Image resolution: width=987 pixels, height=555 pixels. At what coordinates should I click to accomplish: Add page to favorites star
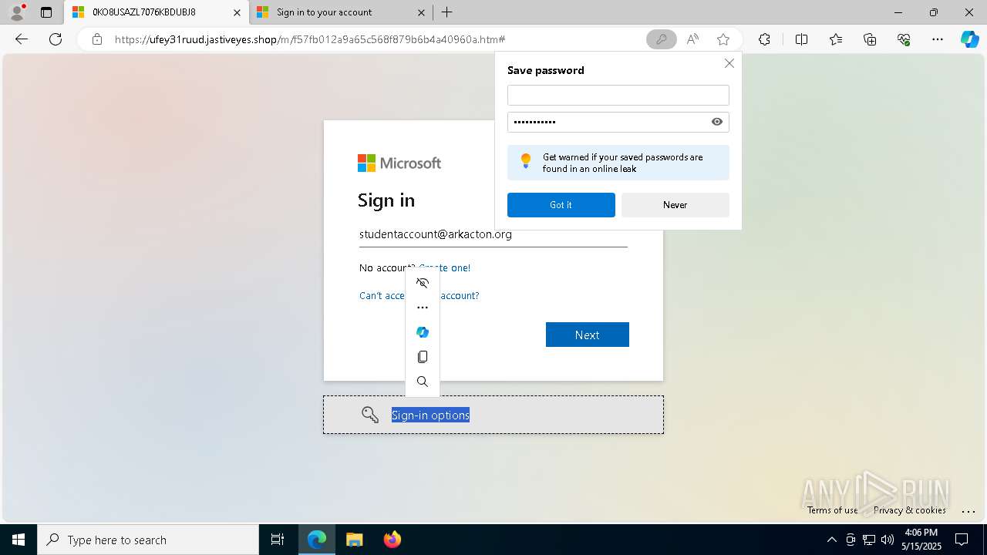tap(723, 39)
